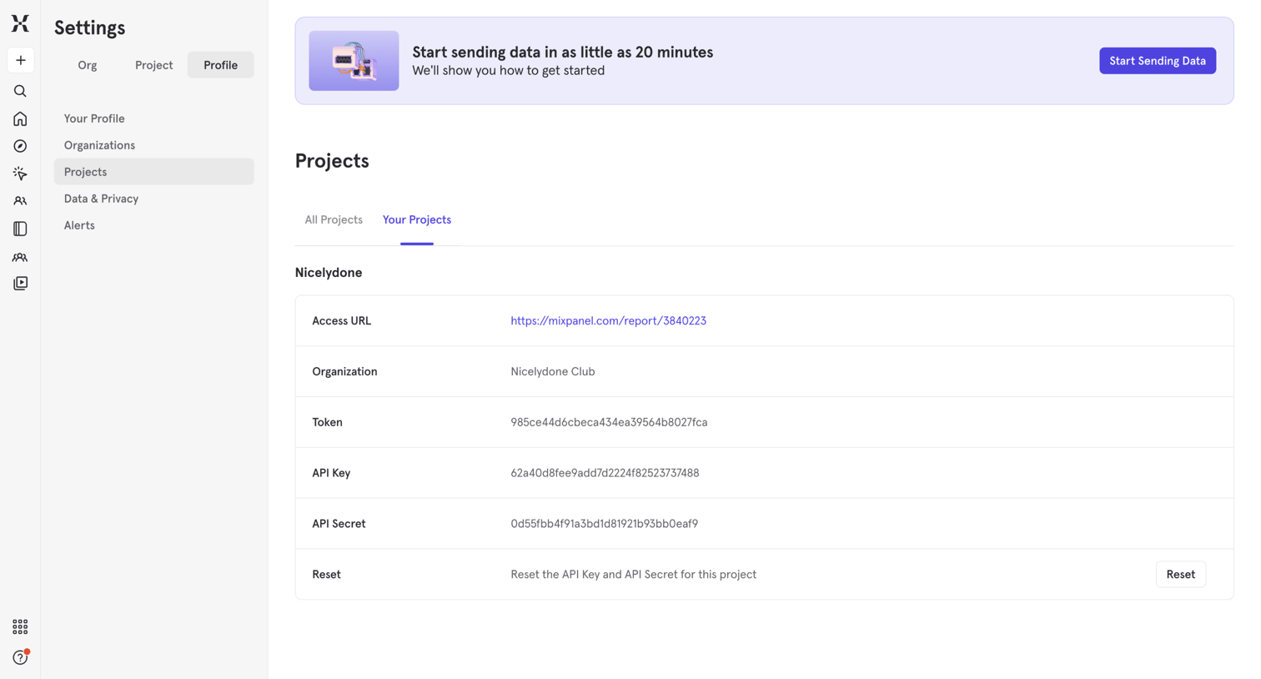The width and height of the screenshot is (1261, 679).
Task: Click the Access URL row label
Action: click(341, 320)
